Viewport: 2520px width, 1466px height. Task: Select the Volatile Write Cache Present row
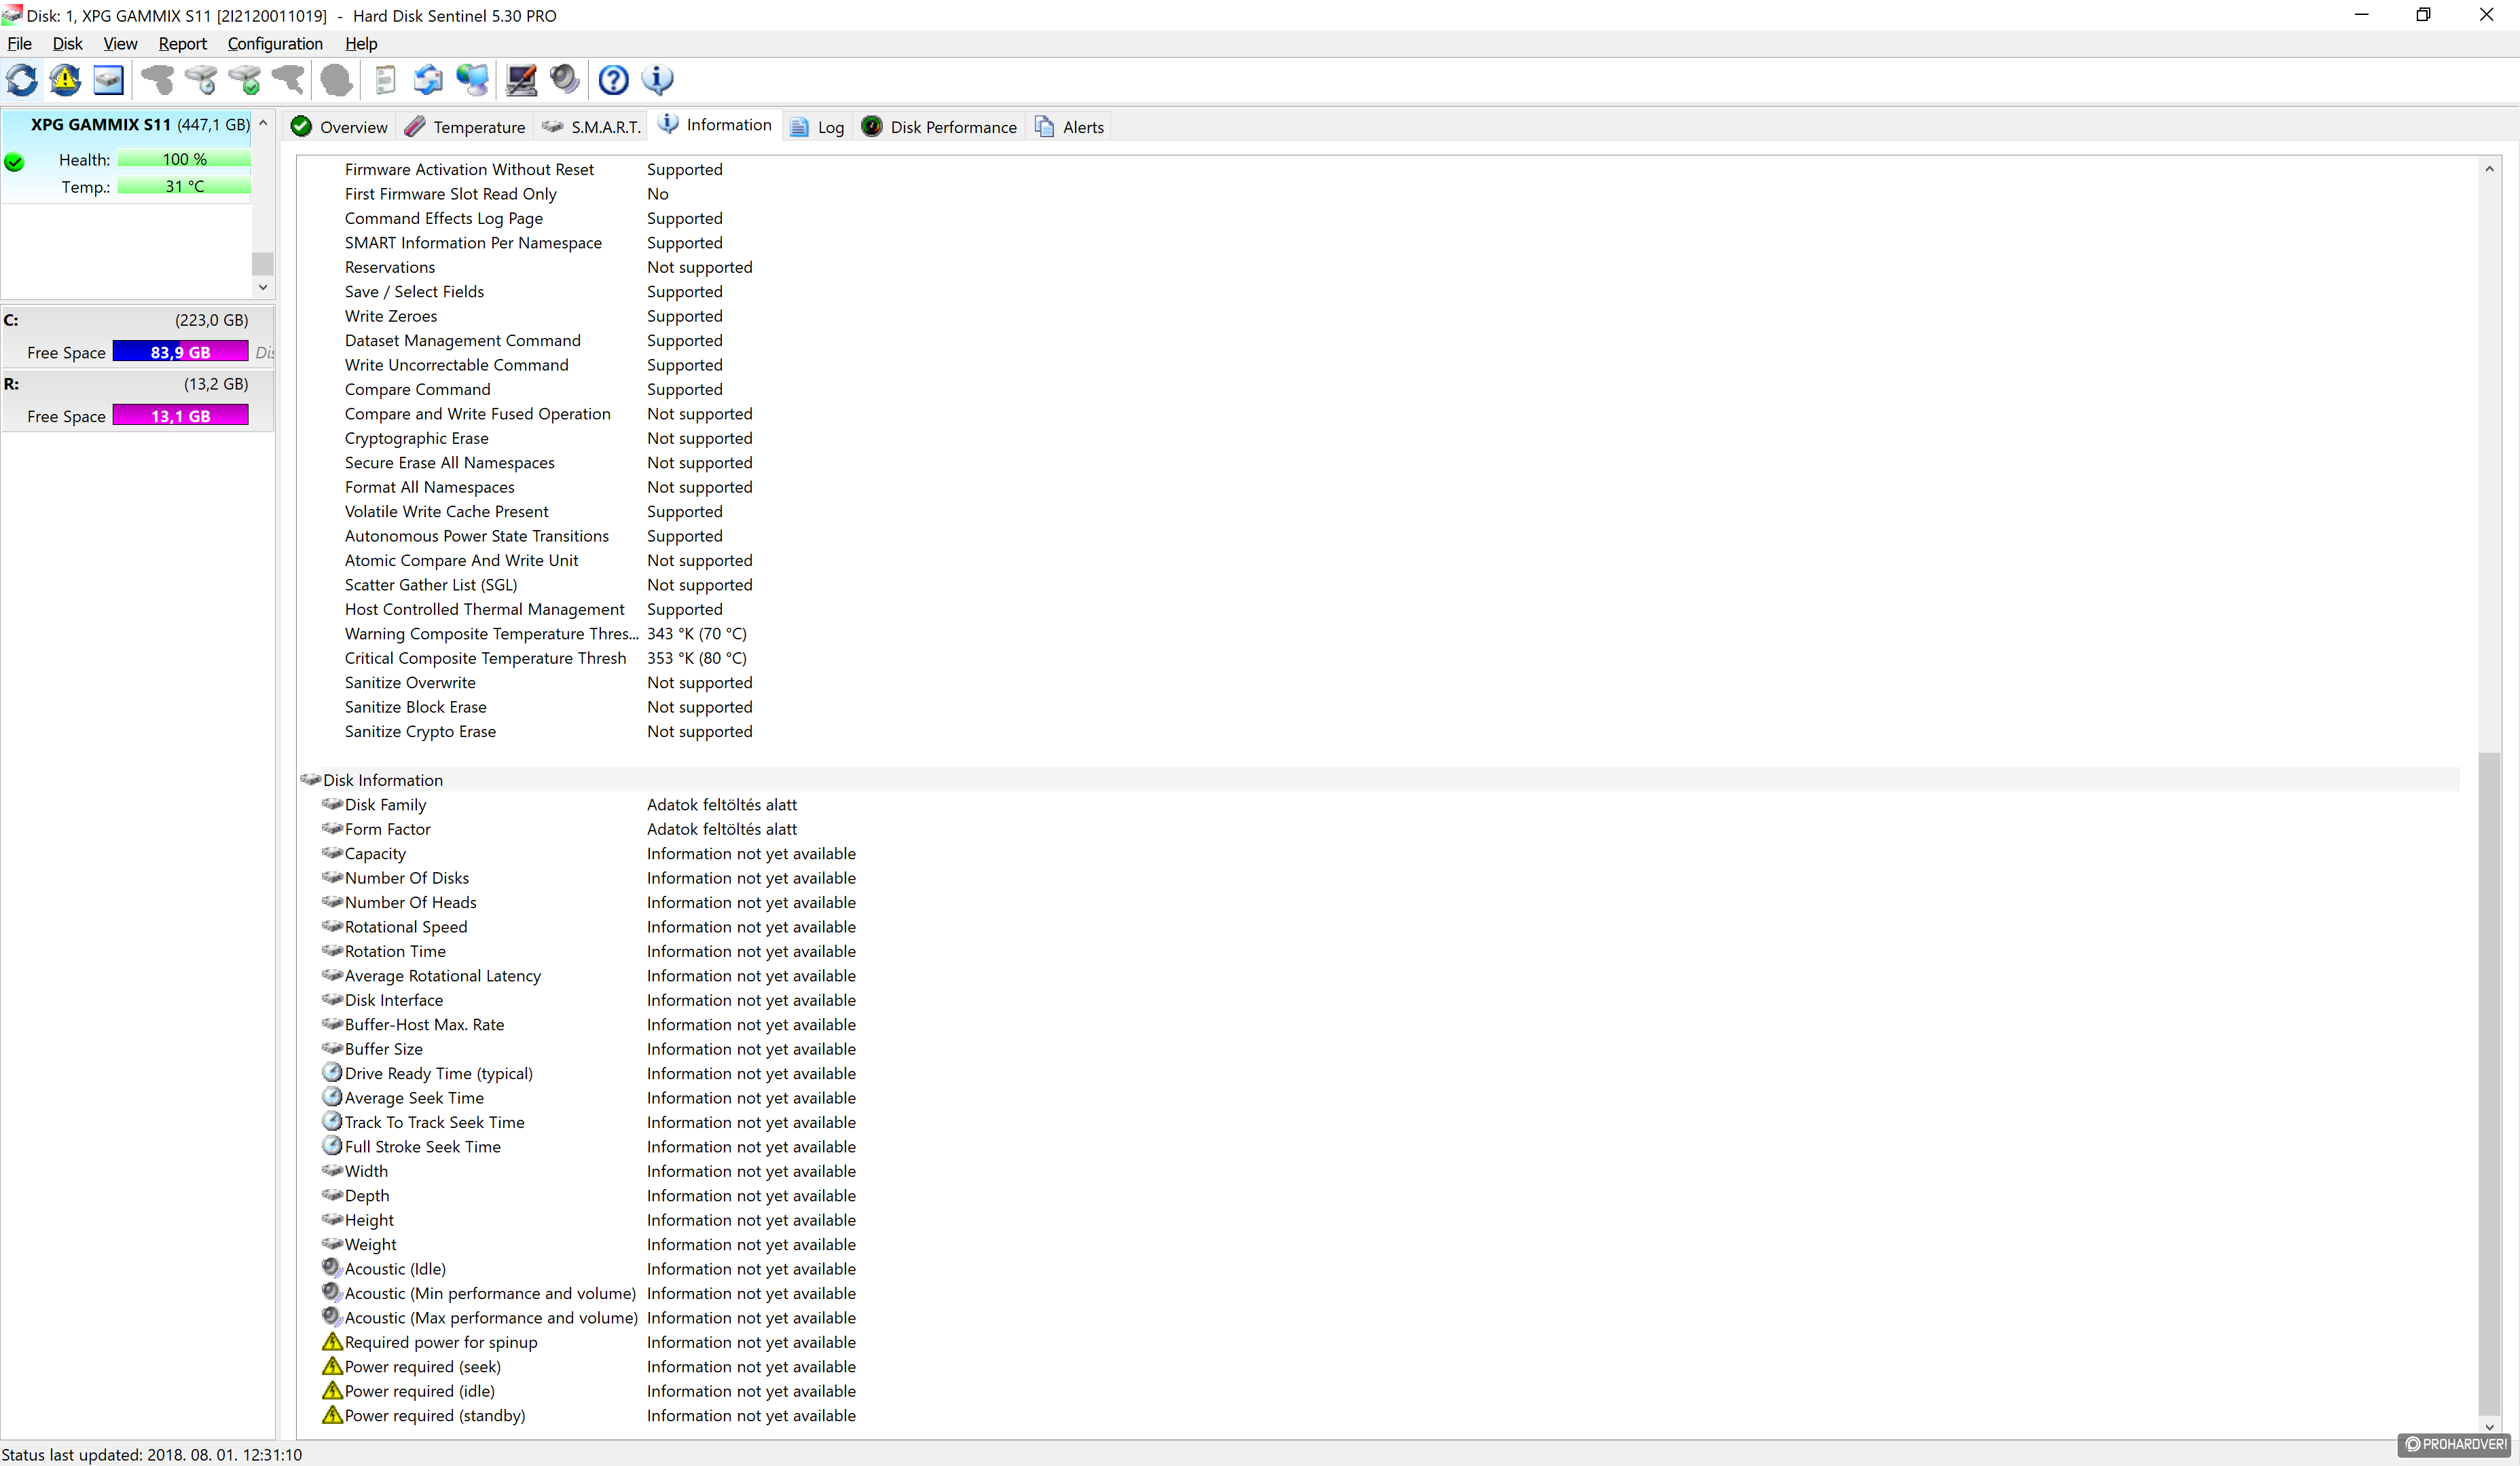1380,510
